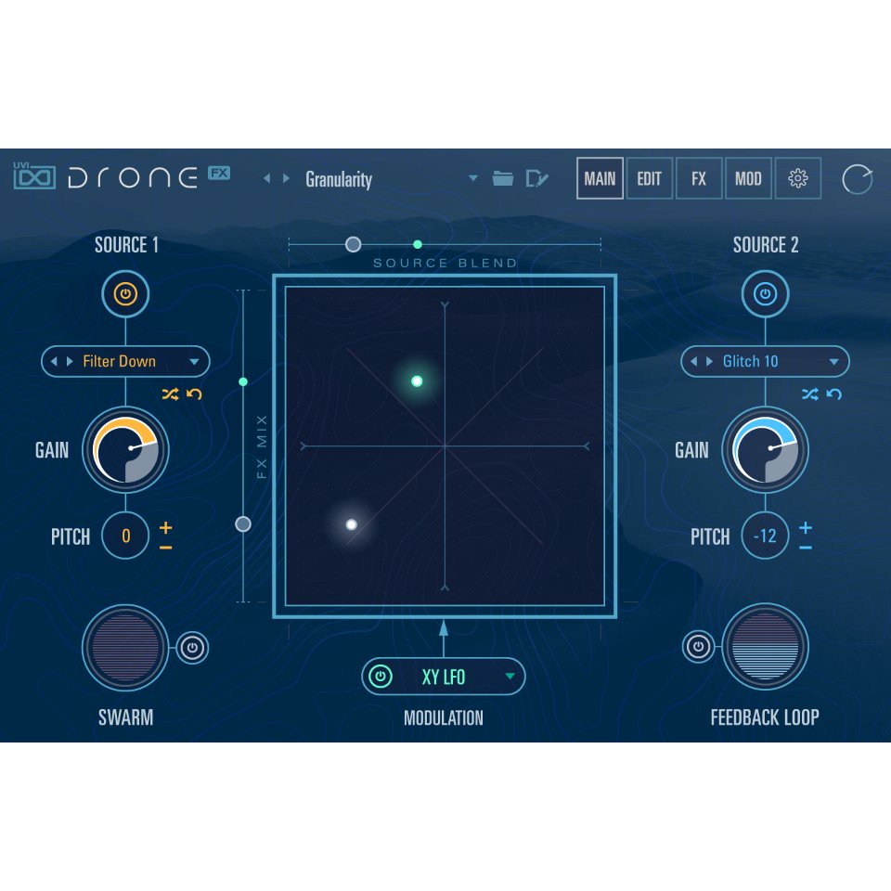Expand the Glitch 10 dropdown arrow

[x=833, y=362]
